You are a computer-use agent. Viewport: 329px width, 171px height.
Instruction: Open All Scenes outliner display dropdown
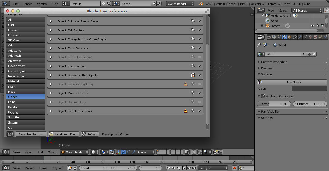point(307,10)
